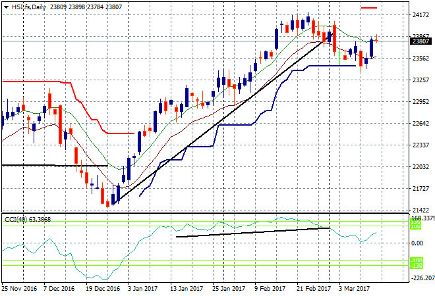Viewport: 435px width, 296px height.
Task: Click the OHLC values 23809 23898 23784 23807
Action: pos(86,7)
